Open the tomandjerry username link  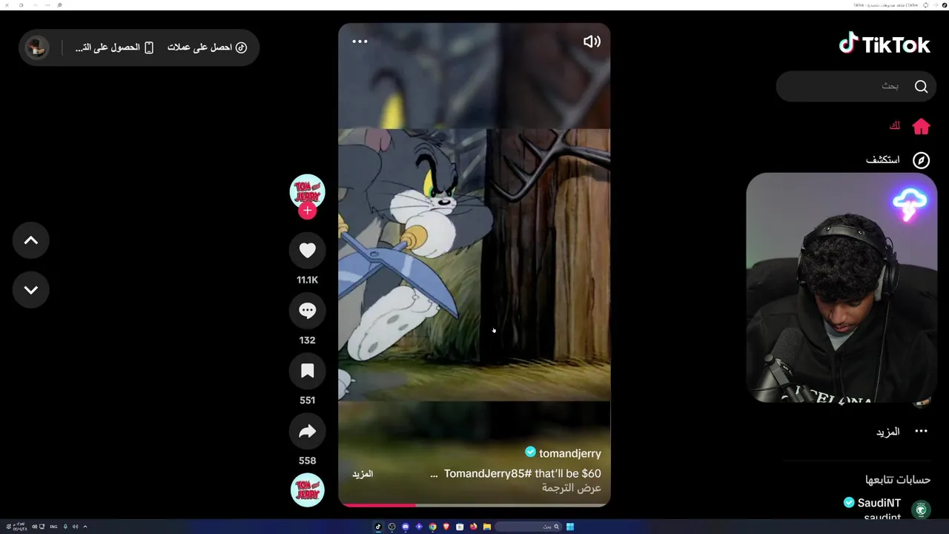[x=570, y=453]
